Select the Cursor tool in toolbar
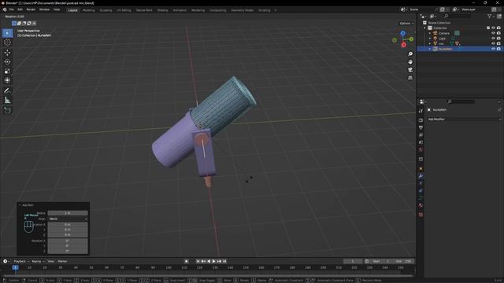 (7, 42)
